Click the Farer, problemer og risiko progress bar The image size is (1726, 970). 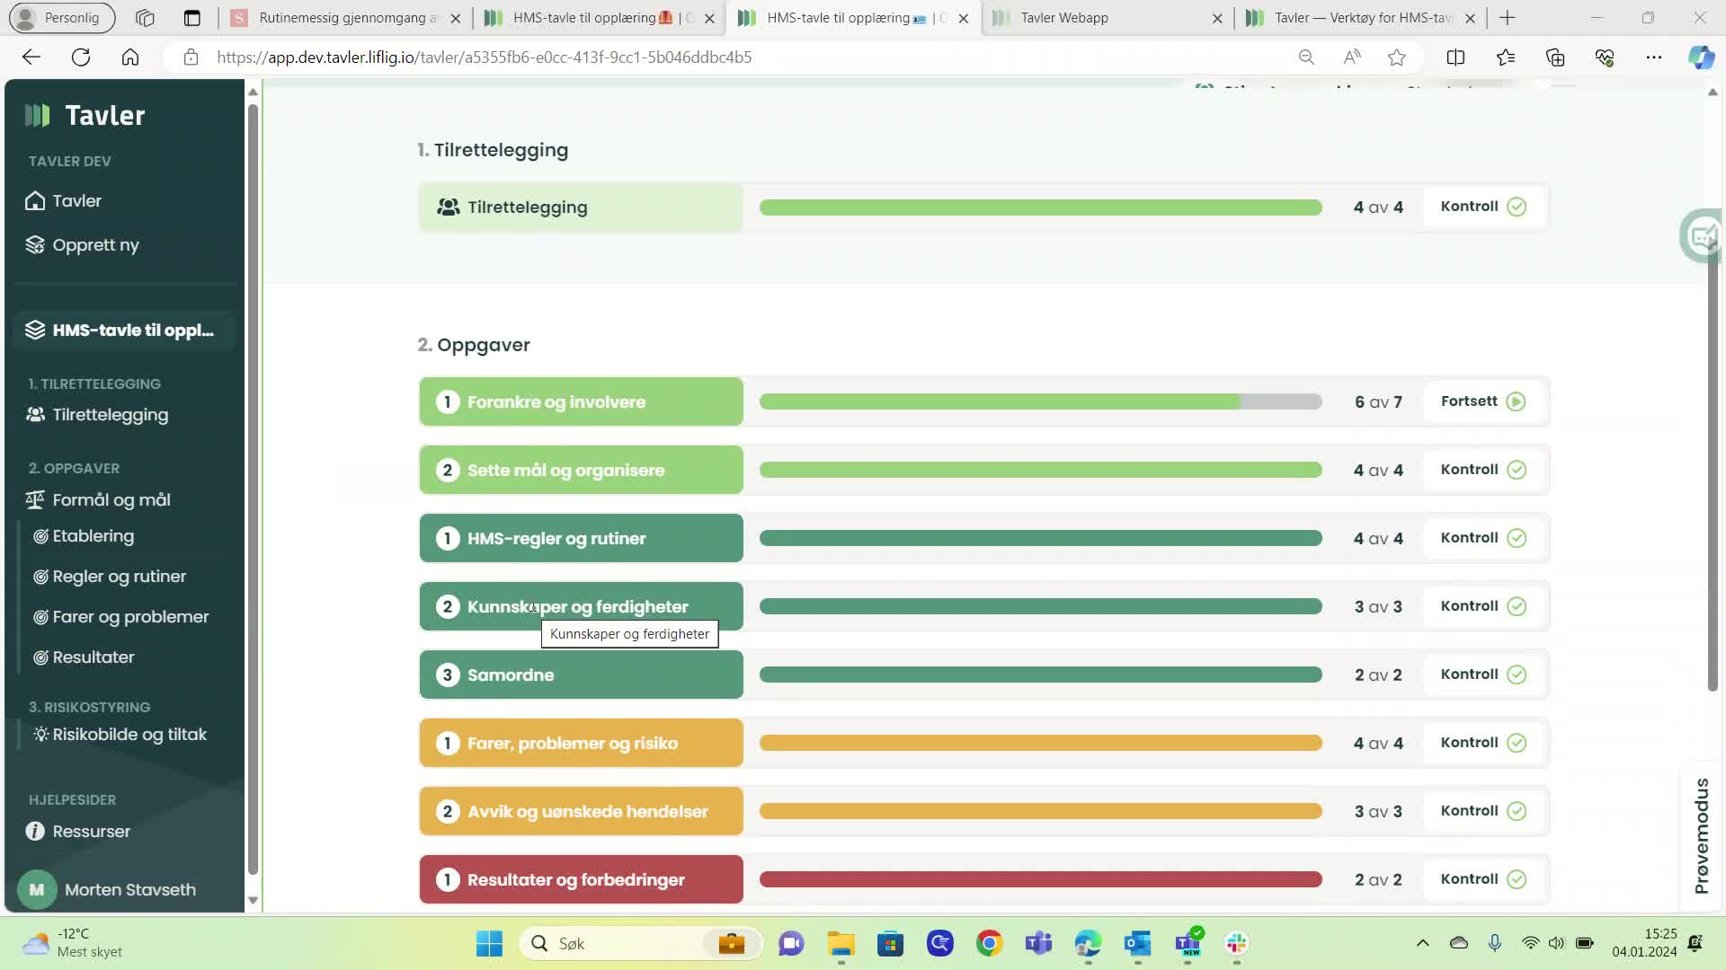[x=1040, y=743]
